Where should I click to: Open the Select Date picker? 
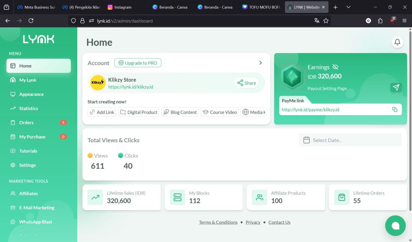350,140
